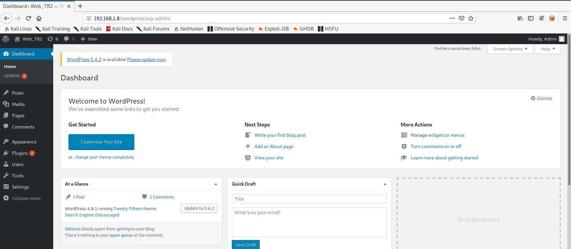Click the Admin avatar image
571x249 pixels.
tap(562, 39)
